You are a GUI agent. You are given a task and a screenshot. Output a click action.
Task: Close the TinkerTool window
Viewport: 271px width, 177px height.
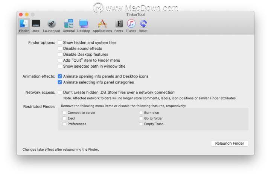[21, 15]
